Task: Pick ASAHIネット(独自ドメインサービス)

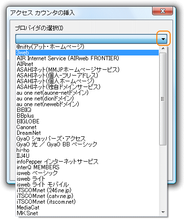Action: [87, 87]
